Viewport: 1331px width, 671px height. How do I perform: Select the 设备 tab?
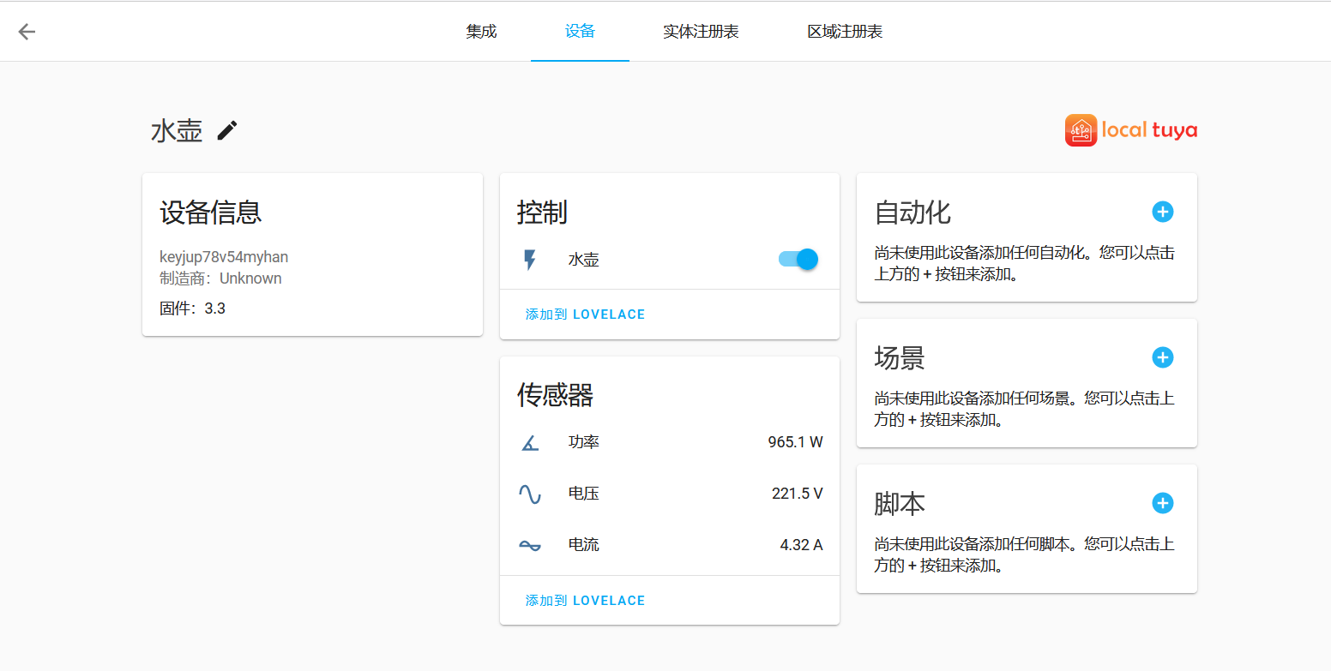click(x=580, y=32)
